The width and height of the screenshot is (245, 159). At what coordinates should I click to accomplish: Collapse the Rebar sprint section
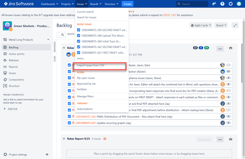click(64, 48)
